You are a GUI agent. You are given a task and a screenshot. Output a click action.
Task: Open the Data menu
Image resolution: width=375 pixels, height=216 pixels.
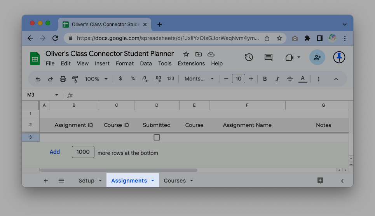pos(146,63)
